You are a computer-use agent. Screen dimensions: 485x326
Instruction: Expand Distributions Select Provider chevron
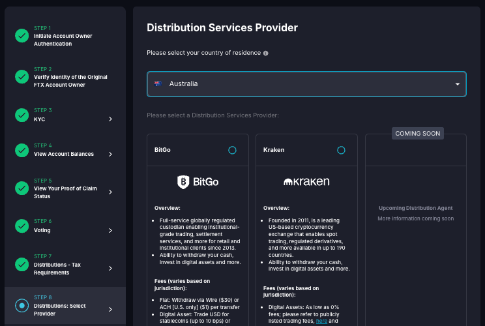pyautogui.click(x=110, y=309)
